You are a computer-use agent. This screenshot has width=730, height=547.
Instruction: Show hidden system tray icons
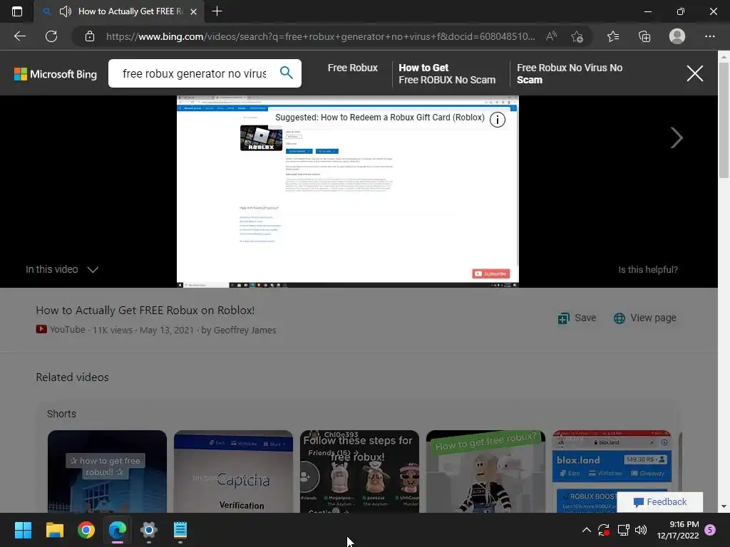[587, 530]
